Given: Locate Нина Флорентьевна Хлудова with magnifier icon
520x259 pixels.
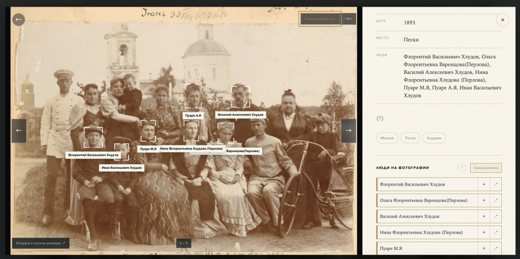Looking at the screenshot, I should pos(484,233).
